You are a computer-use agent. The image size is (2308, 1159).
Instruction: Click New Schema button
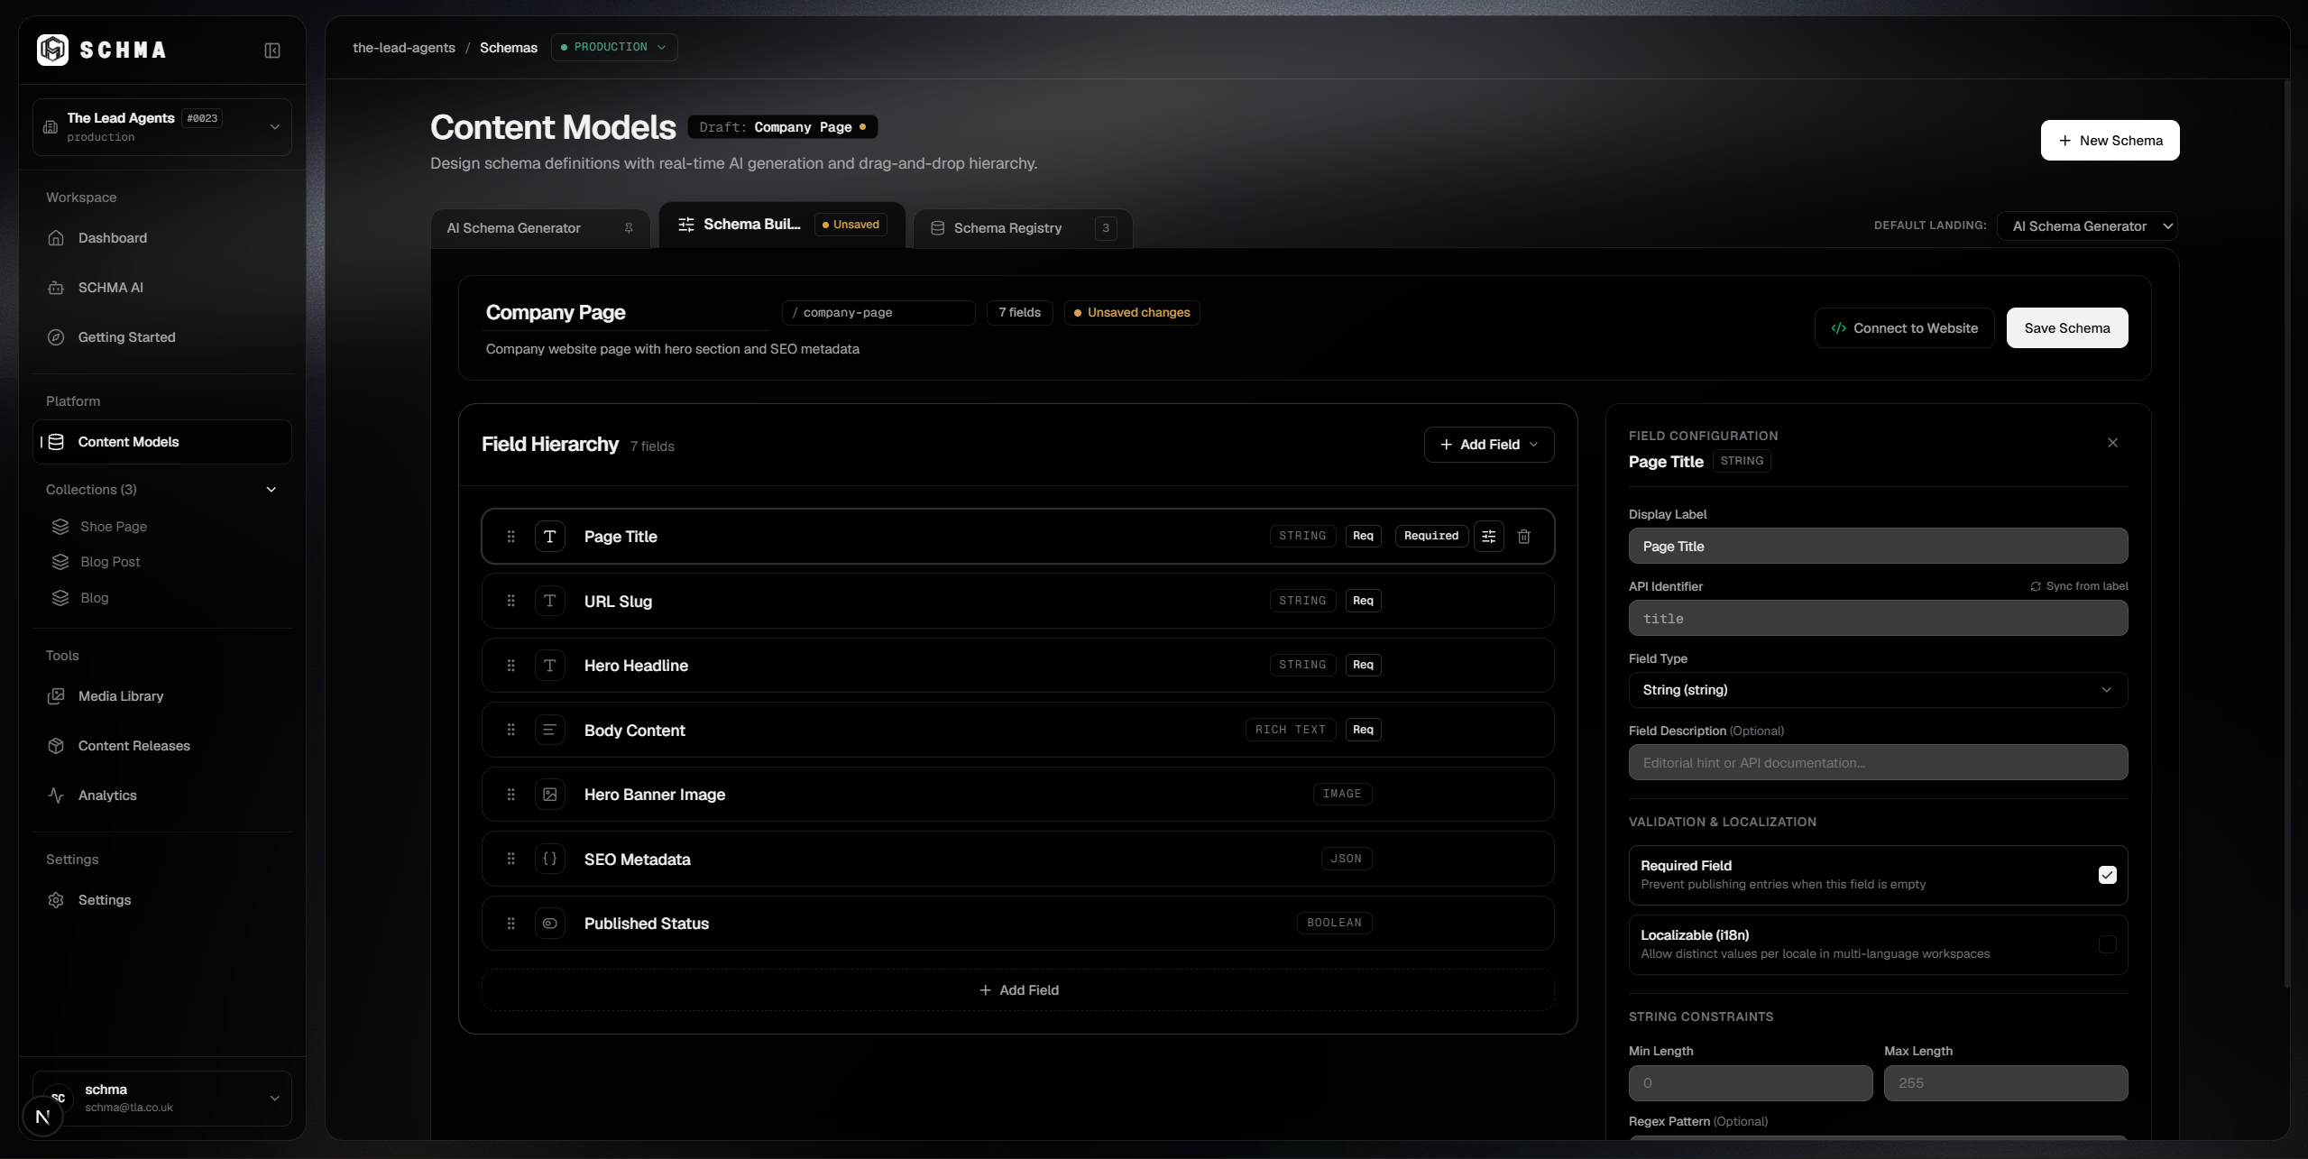pos(2110,141)
